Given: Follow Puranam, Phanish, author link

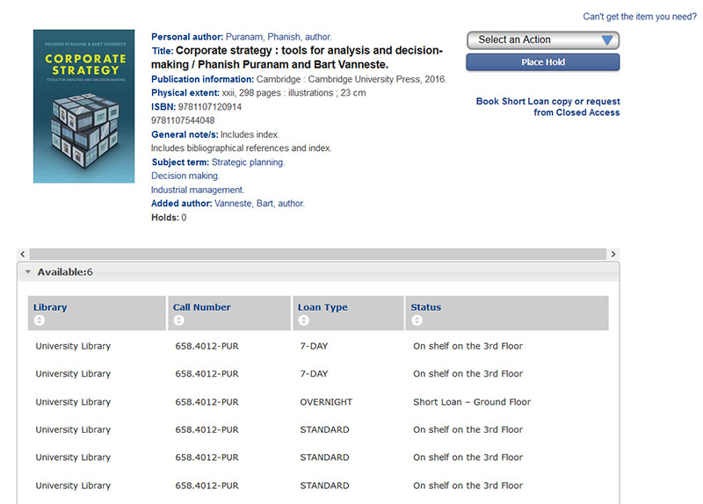Looking at the screenshot, I should (279, 37).
